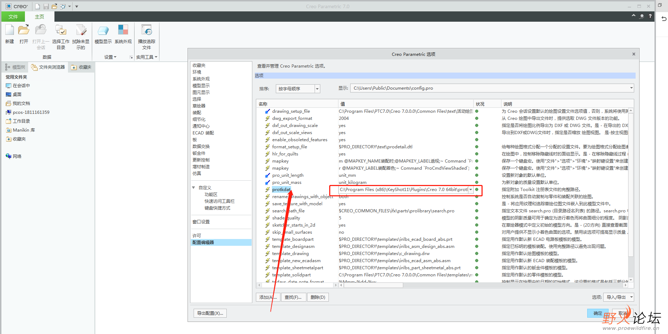The height and width of the screenshot is (334, 668).
Task: Open 我的文档 in common folders
Action: [18, 104]
